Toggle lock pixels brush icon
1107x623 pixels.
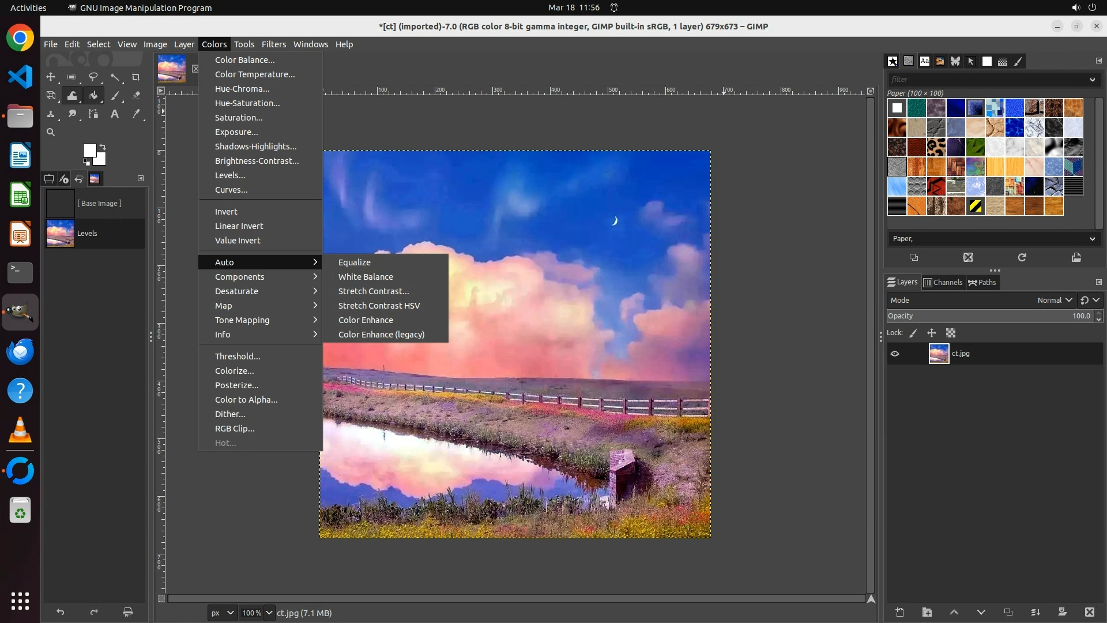tap(913, 333)
